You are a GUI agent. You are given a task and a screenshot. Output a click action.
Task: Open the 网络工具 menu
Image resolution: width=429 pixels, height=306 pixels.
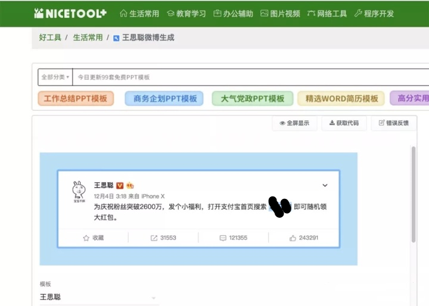[x=327, y=14]
